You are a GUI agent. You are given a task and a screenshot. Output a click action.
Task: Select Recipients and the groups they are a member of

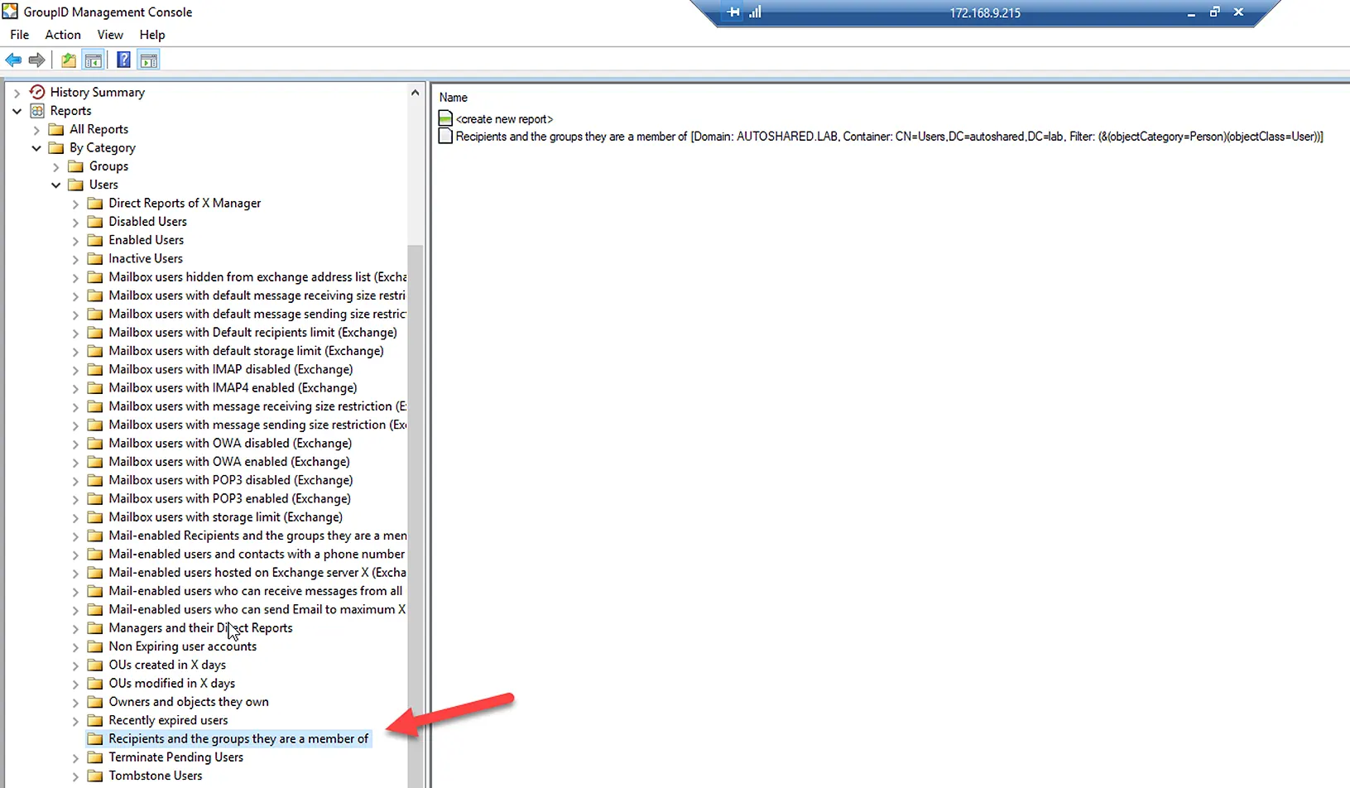coord(238,738)
